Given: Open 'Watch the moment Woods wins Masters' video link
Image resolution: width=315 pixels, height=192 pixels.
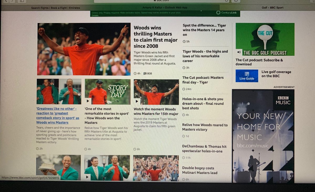Looking at the screenshot, I should 156,111.
